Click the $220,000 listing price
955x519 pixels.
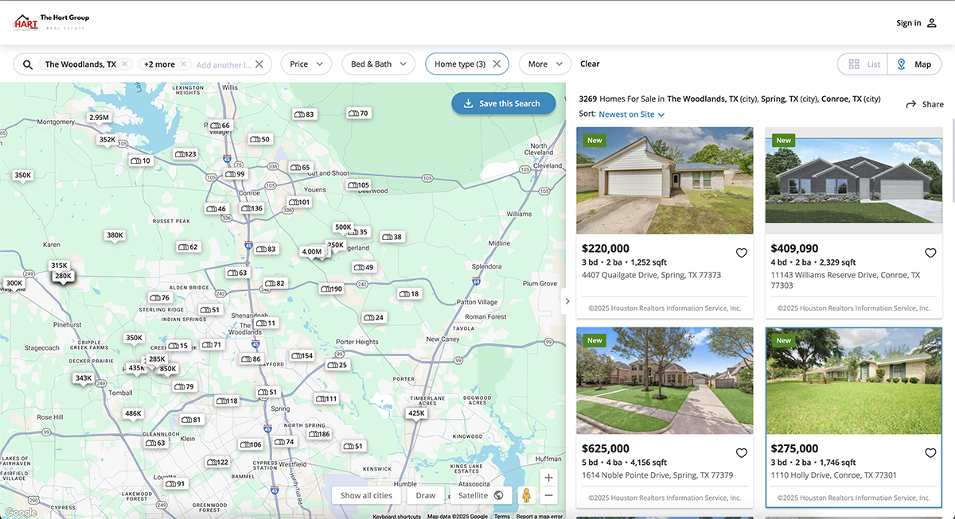(x=606, y=249)
